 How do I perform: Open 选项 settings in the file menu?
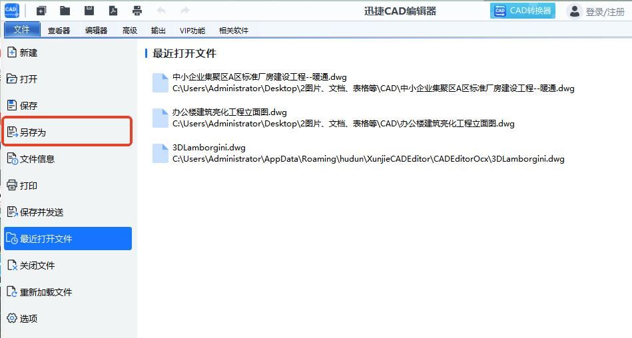point(68,318)
